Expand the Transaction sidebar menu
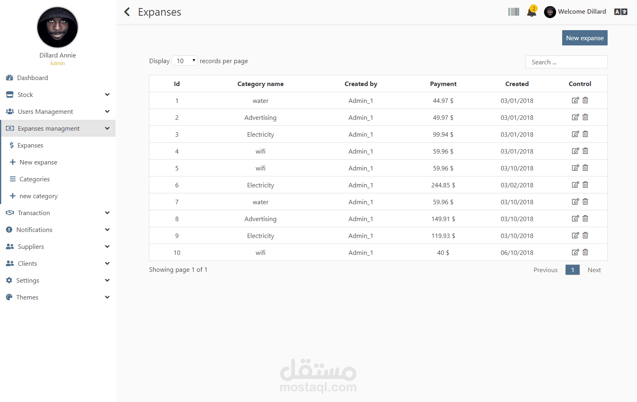Screen dimensions: 637x402 tap(58, 213)
